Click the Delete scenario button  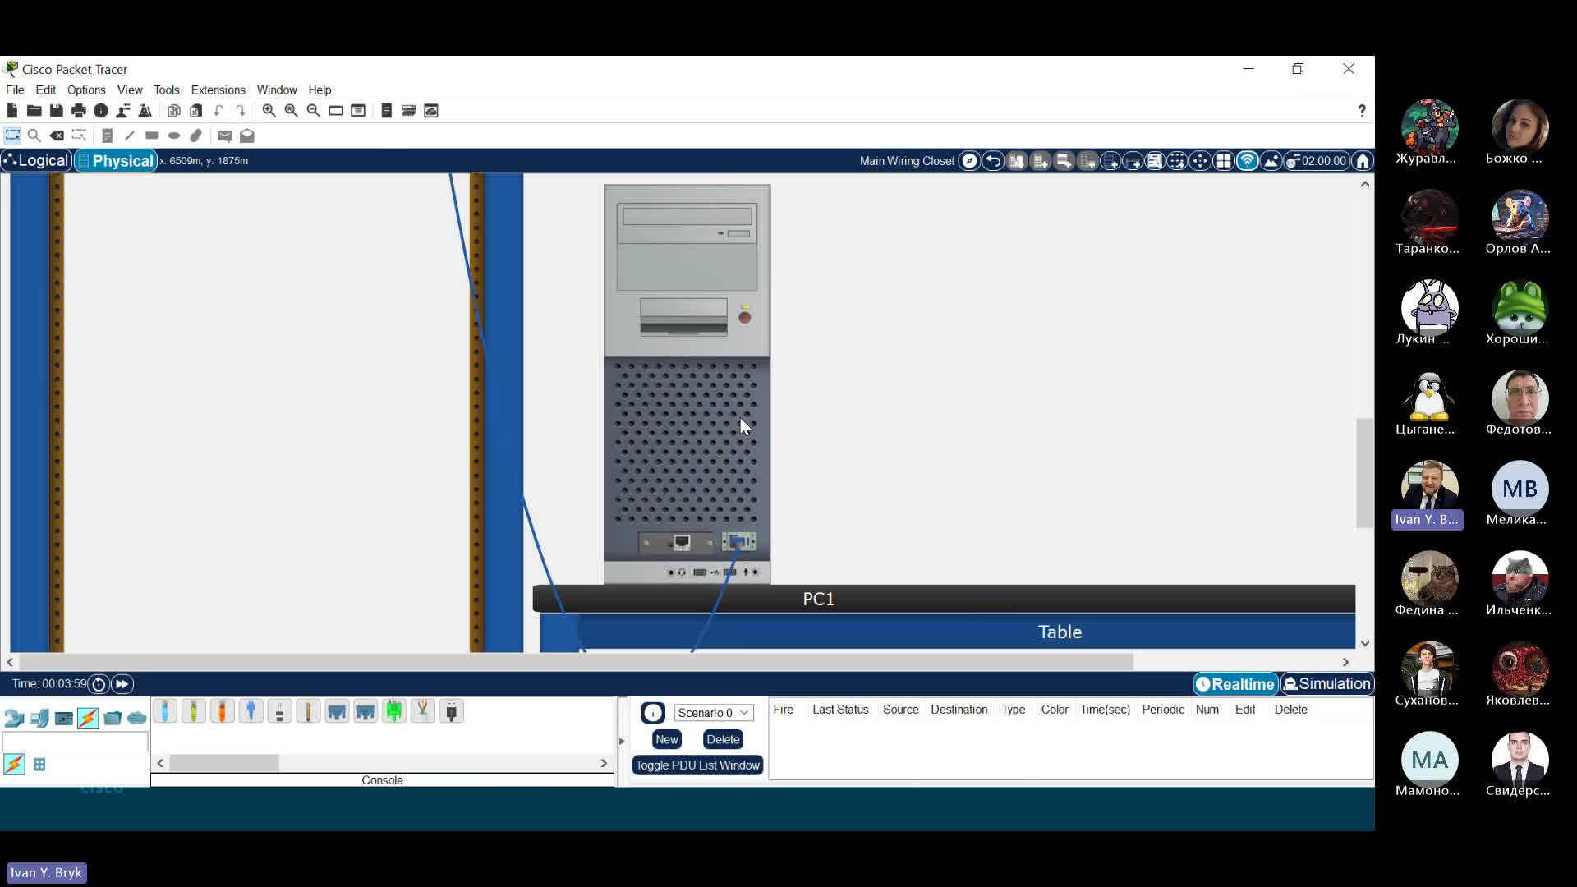[x=723, y=740]
